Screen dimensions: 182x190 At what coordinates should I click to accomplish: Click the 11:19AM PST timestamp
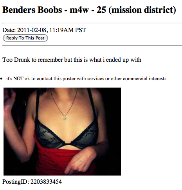click(x=68, y=30)
